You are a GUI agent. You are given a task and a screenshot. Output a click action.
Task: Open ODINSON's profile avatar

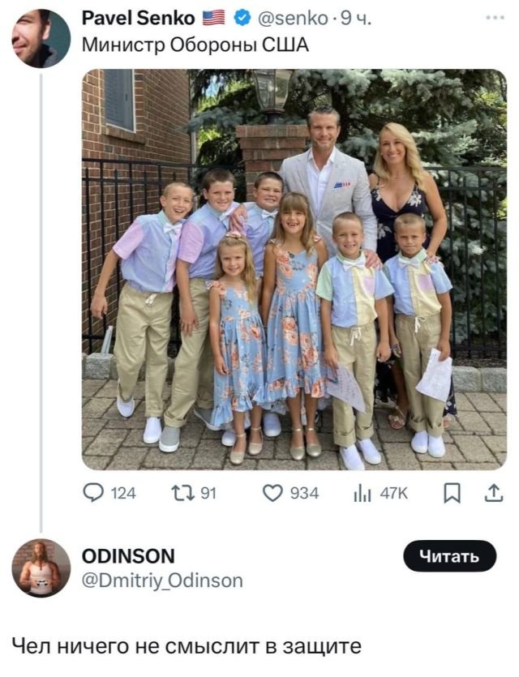click(x=41, y=568)
